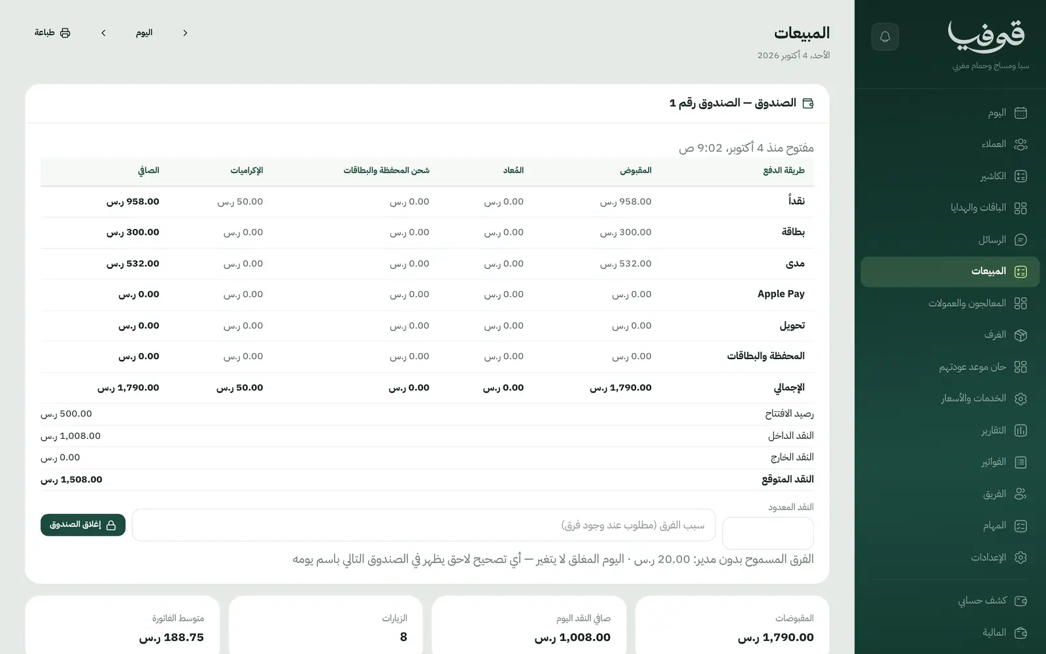Go to next day chevron beside اليوم

103,33
